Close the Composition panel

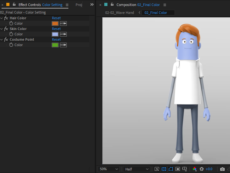click(100, 5)
